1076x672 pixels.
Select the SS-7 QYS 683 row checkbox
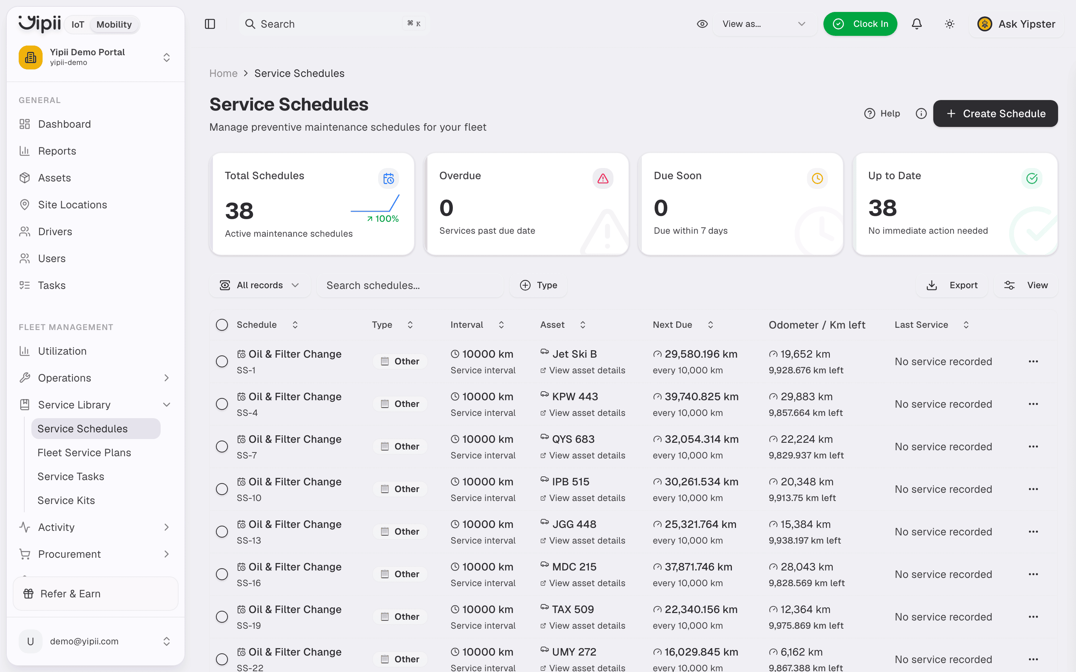click(x=222, y=446)
